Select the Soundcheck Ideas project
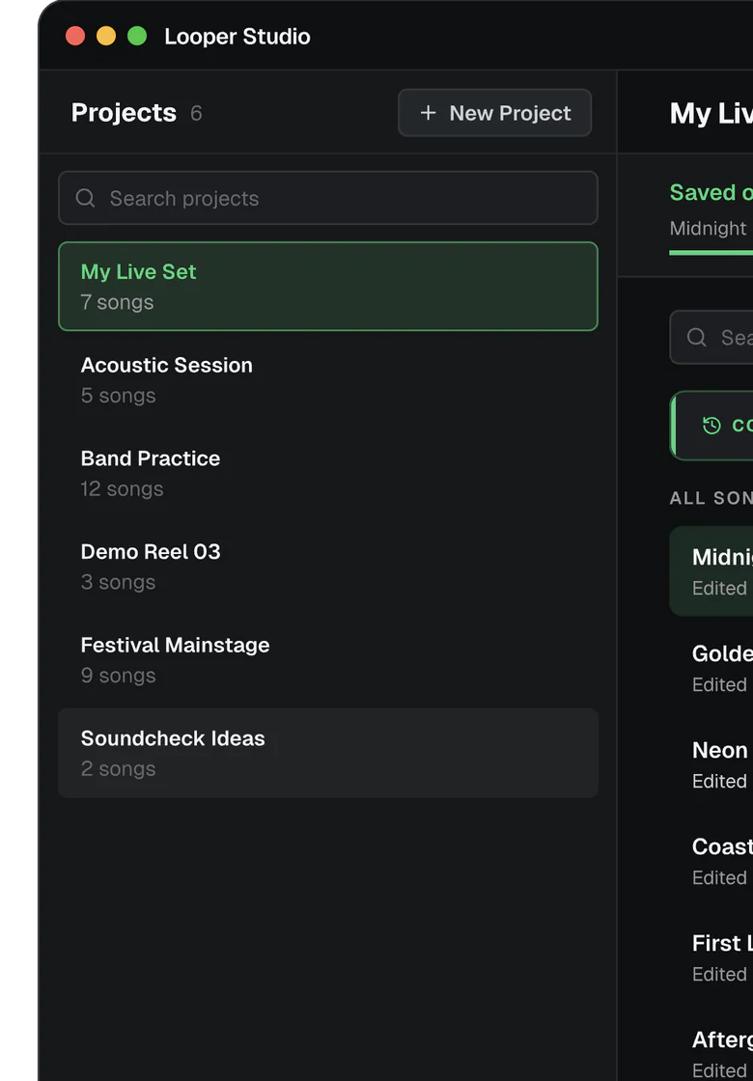The width and height of the screenshot is (753, 1081). (327, 753)
